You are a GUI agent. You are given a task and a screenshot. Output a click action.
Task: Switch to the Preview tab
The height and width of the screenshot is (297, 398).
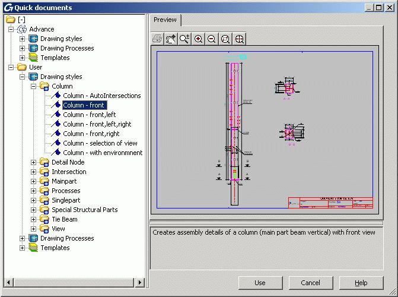point(165,20)
